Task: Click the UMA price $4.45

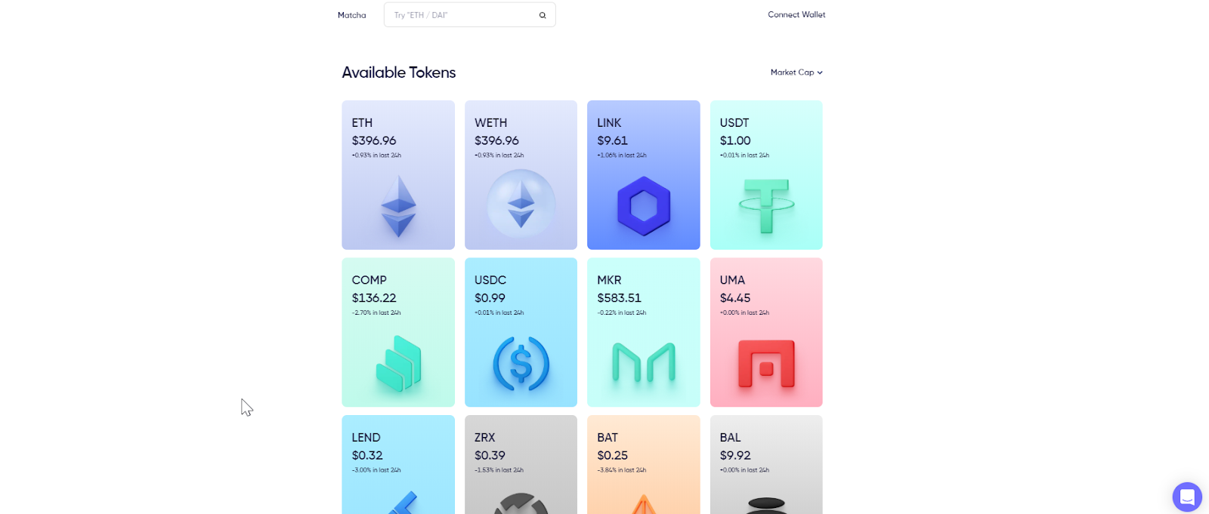Action: (x=735, y=298)
